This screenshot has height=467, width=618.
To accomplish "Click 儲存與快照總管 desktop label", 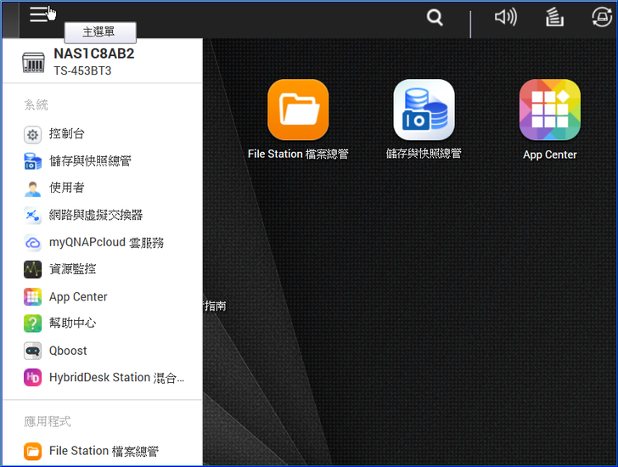I will coord(424,154).
